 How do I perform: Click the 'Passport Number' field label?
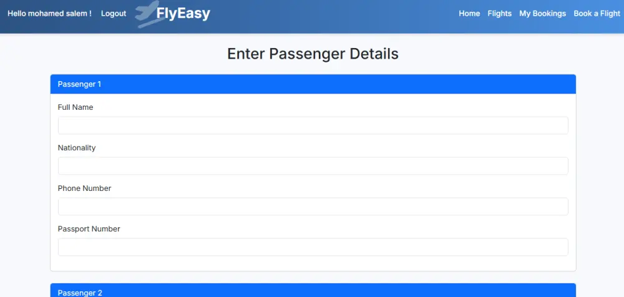click(89, 229)
